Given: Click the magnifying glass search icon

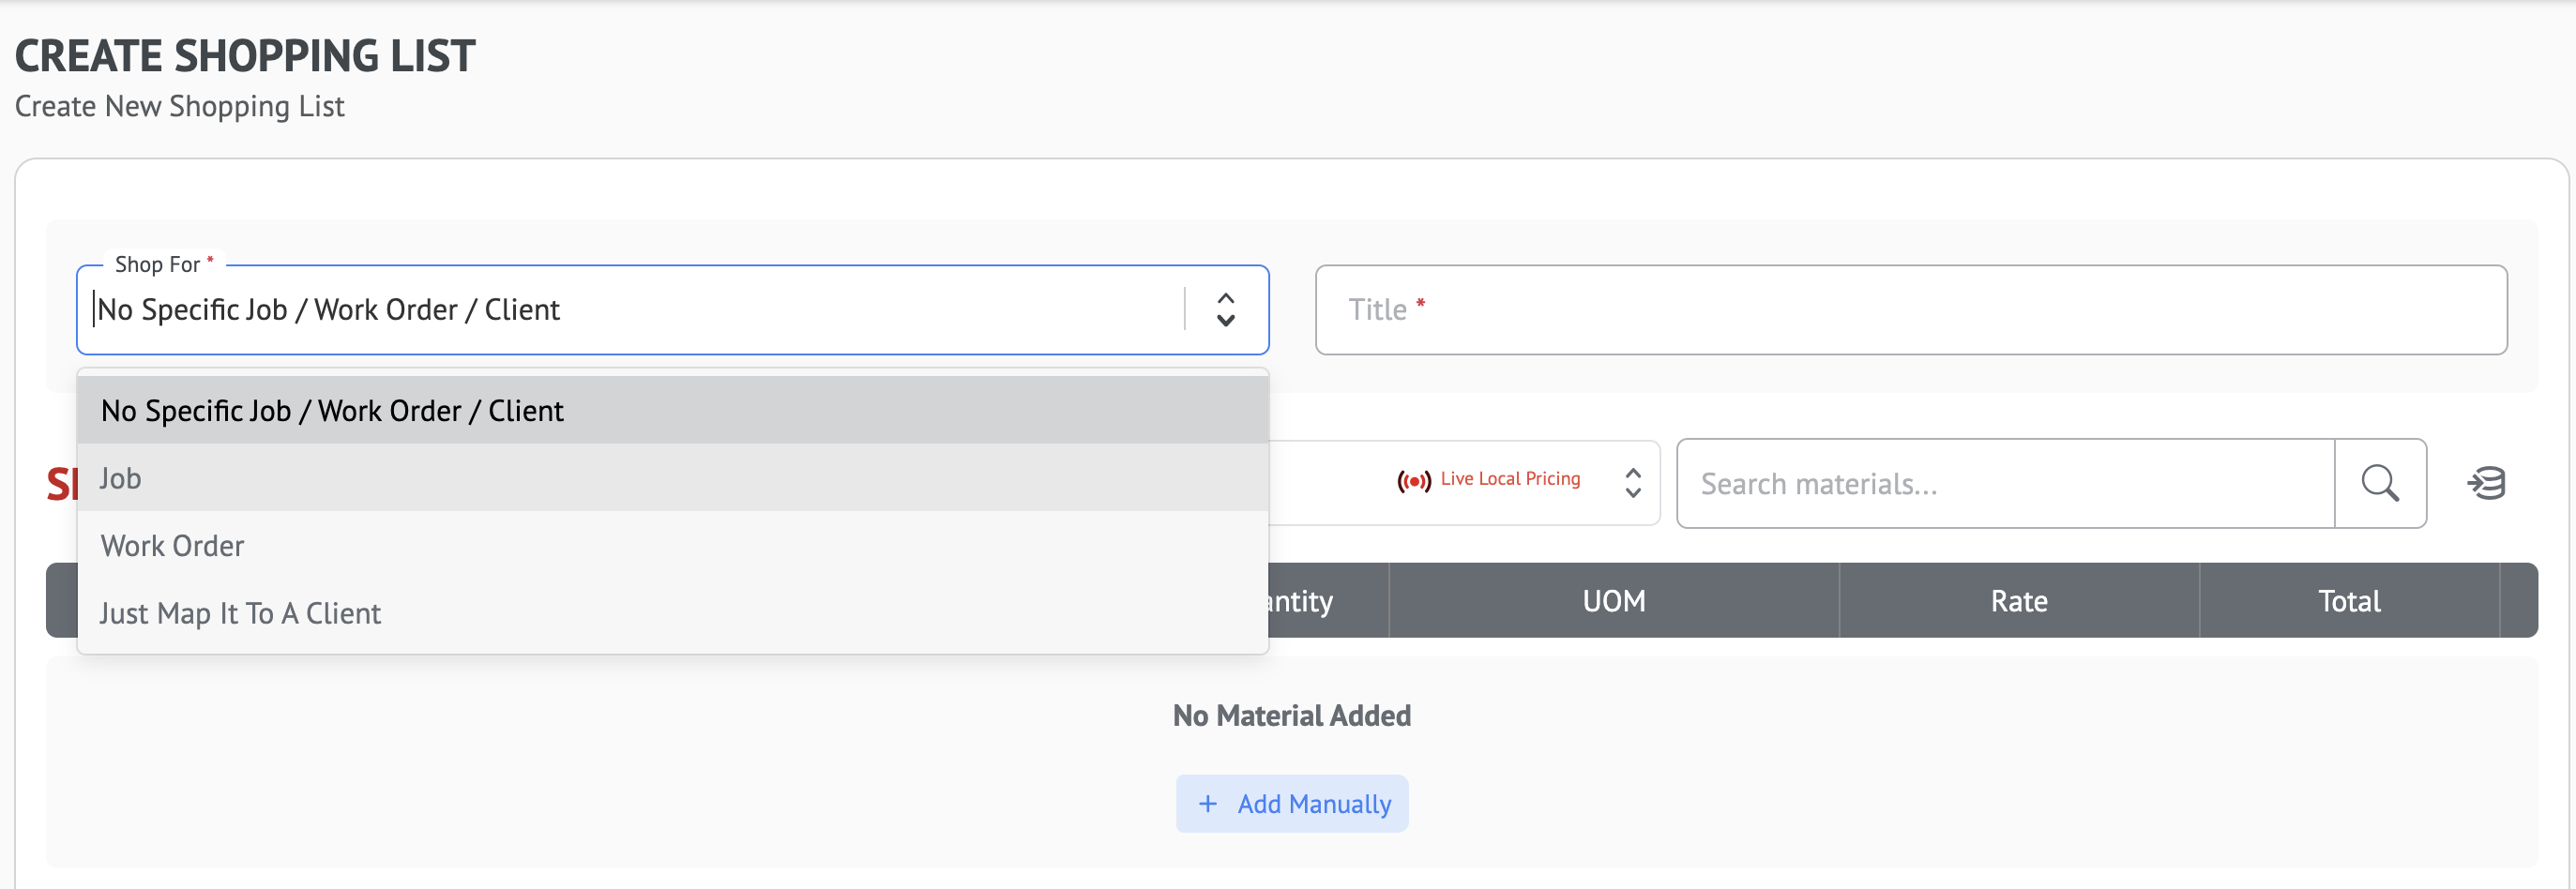Looking at the screenshot, I should (x=2379, y=484).
